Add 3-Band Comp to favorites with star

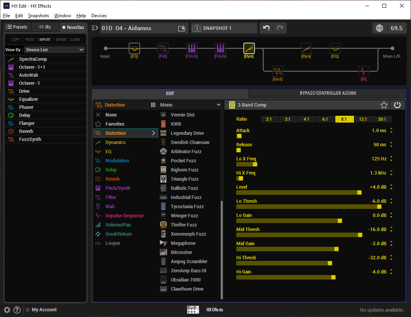384,105
